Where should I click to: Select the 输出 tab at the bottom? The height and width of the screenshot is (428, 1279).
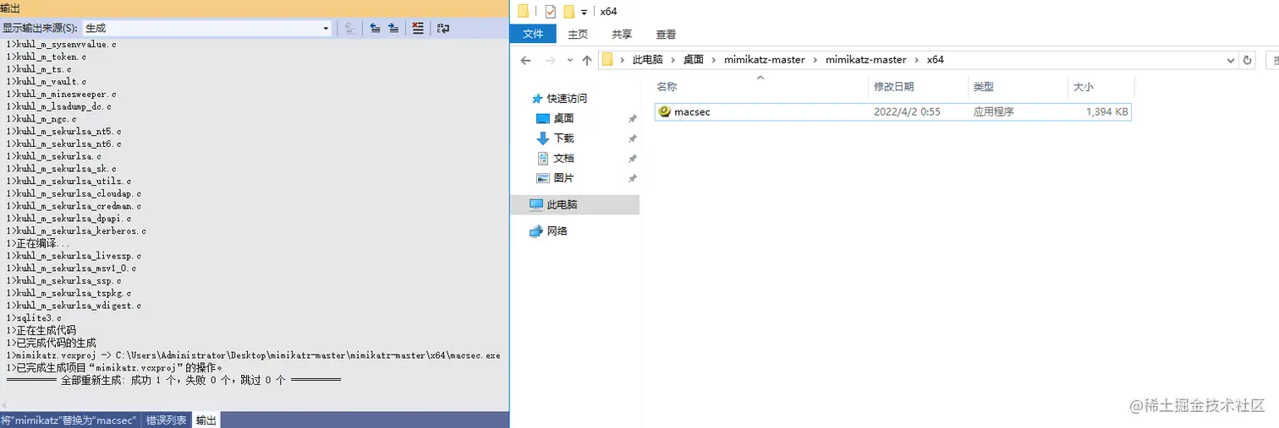[x=206, y=420]
